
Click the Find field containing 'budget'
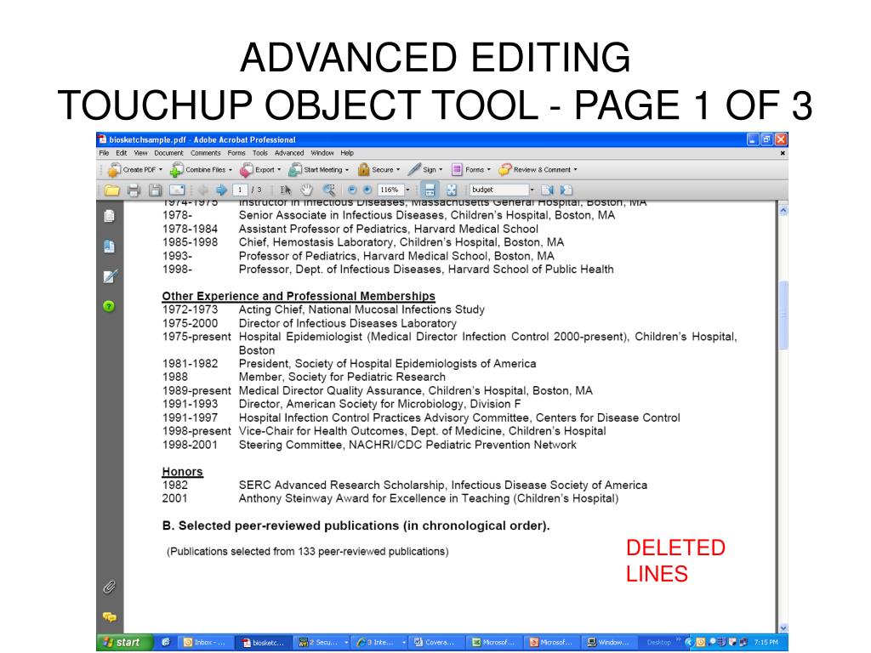click(x=498, y=190)
